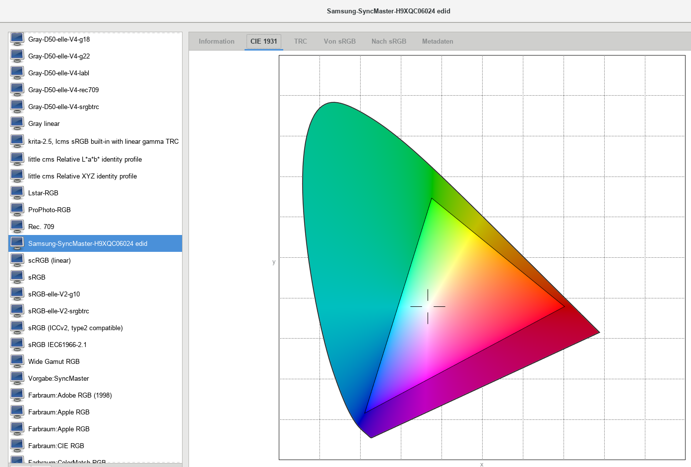Switch to the Von sRGB tab
Viewport: 691px width, 467px height.
coord(340,42)
